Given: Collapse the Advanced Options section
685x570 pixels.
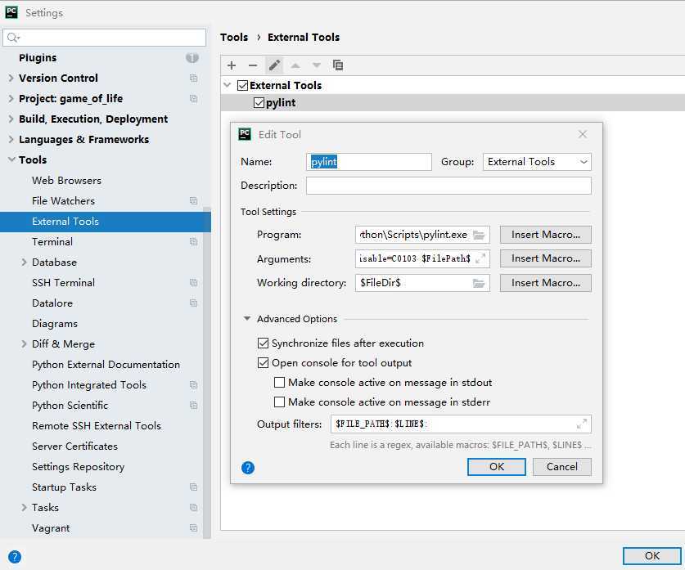Looking at the screenshot, I should (x=247, y=319).
